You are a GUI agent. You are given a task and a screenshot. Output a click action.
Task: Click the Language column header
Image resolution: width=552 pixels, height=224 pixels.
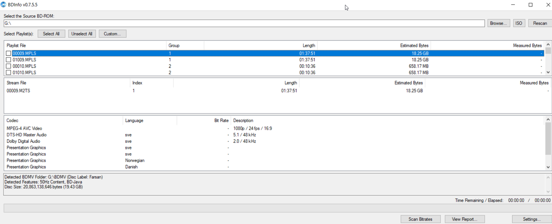[x=150, y=120]
